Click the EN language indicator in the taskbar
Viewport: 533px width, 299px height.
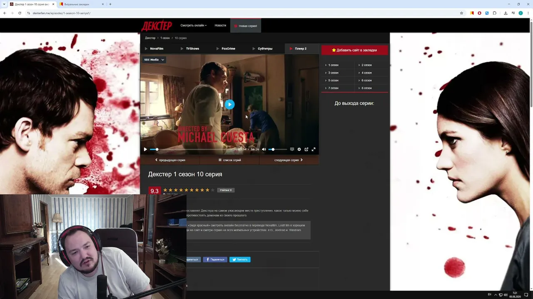pos(490,295)
